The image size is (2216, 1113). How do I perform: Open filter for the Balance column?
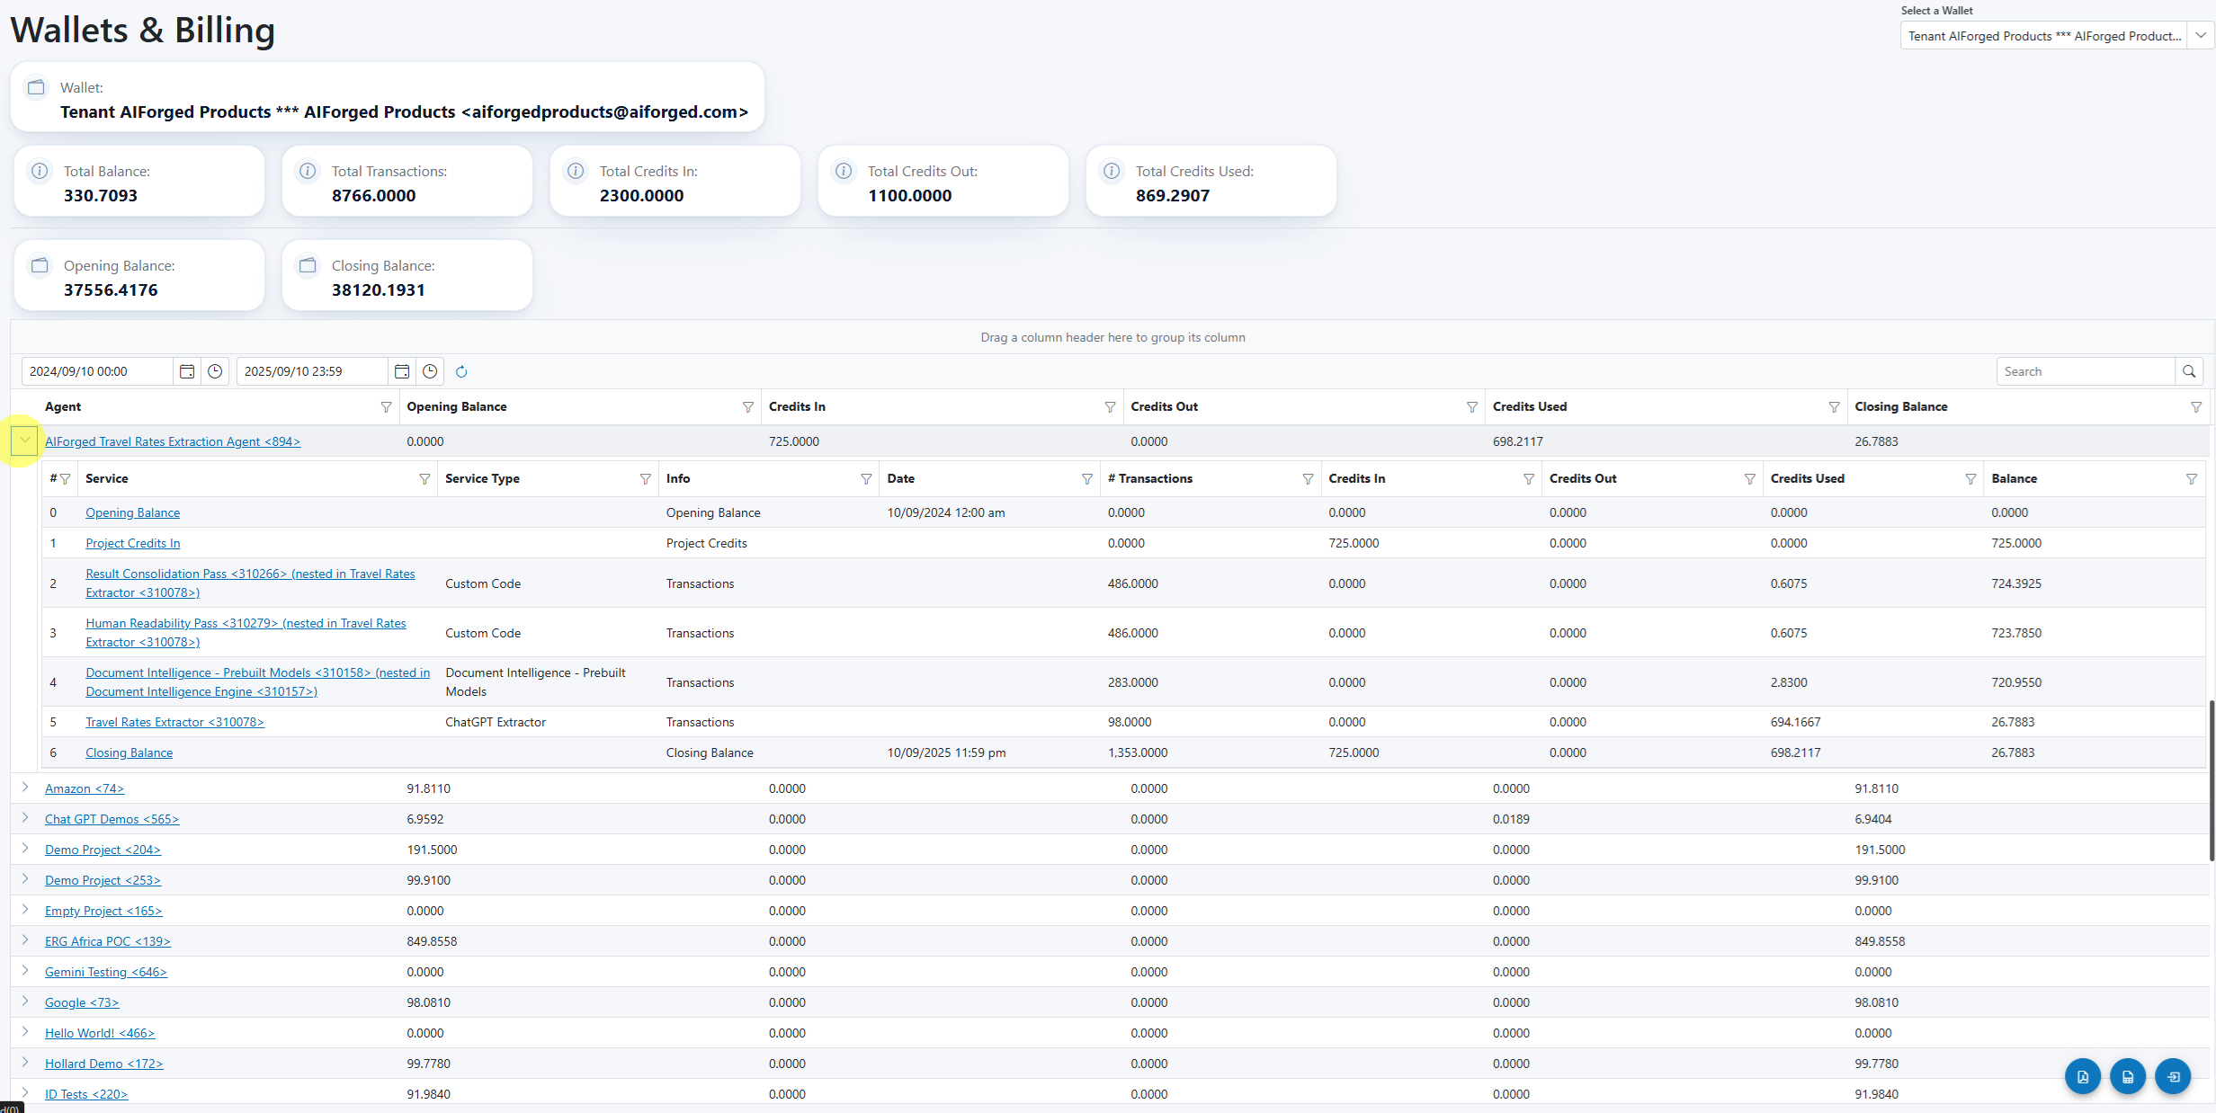(2191, 479)
